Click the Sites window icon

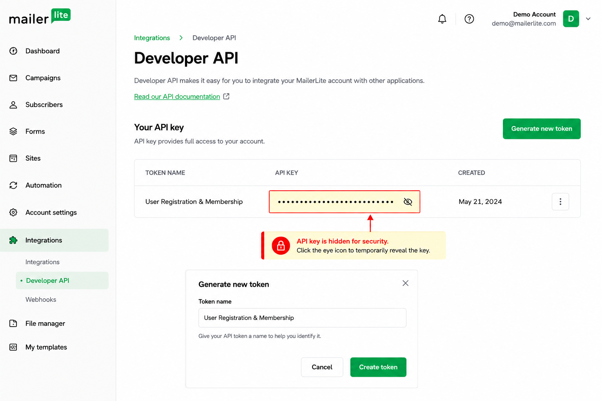click(x=13, y=158)
